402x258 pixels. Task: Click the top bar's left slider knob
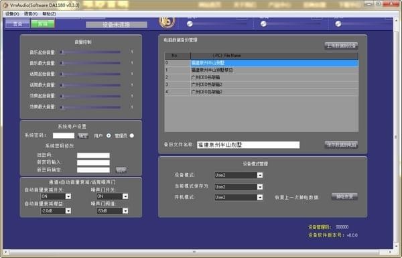[x=190, y=24]
